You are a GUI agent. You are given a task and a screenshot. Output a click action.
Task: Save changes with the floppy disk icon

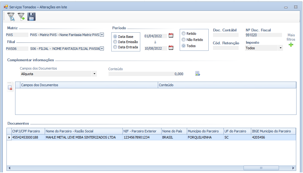tap(31, 17)
